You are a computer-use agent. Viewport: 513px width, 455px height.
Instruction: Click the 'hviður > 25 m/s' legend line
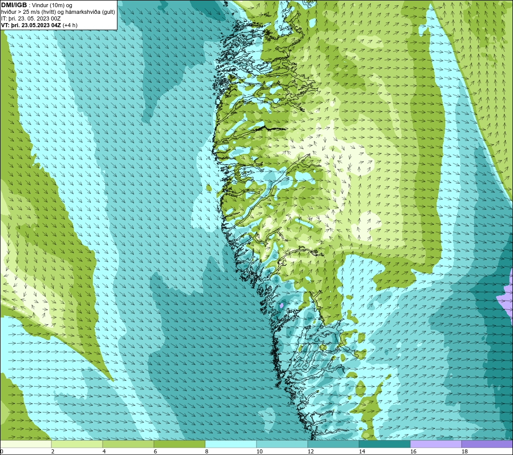coord(58,12)
